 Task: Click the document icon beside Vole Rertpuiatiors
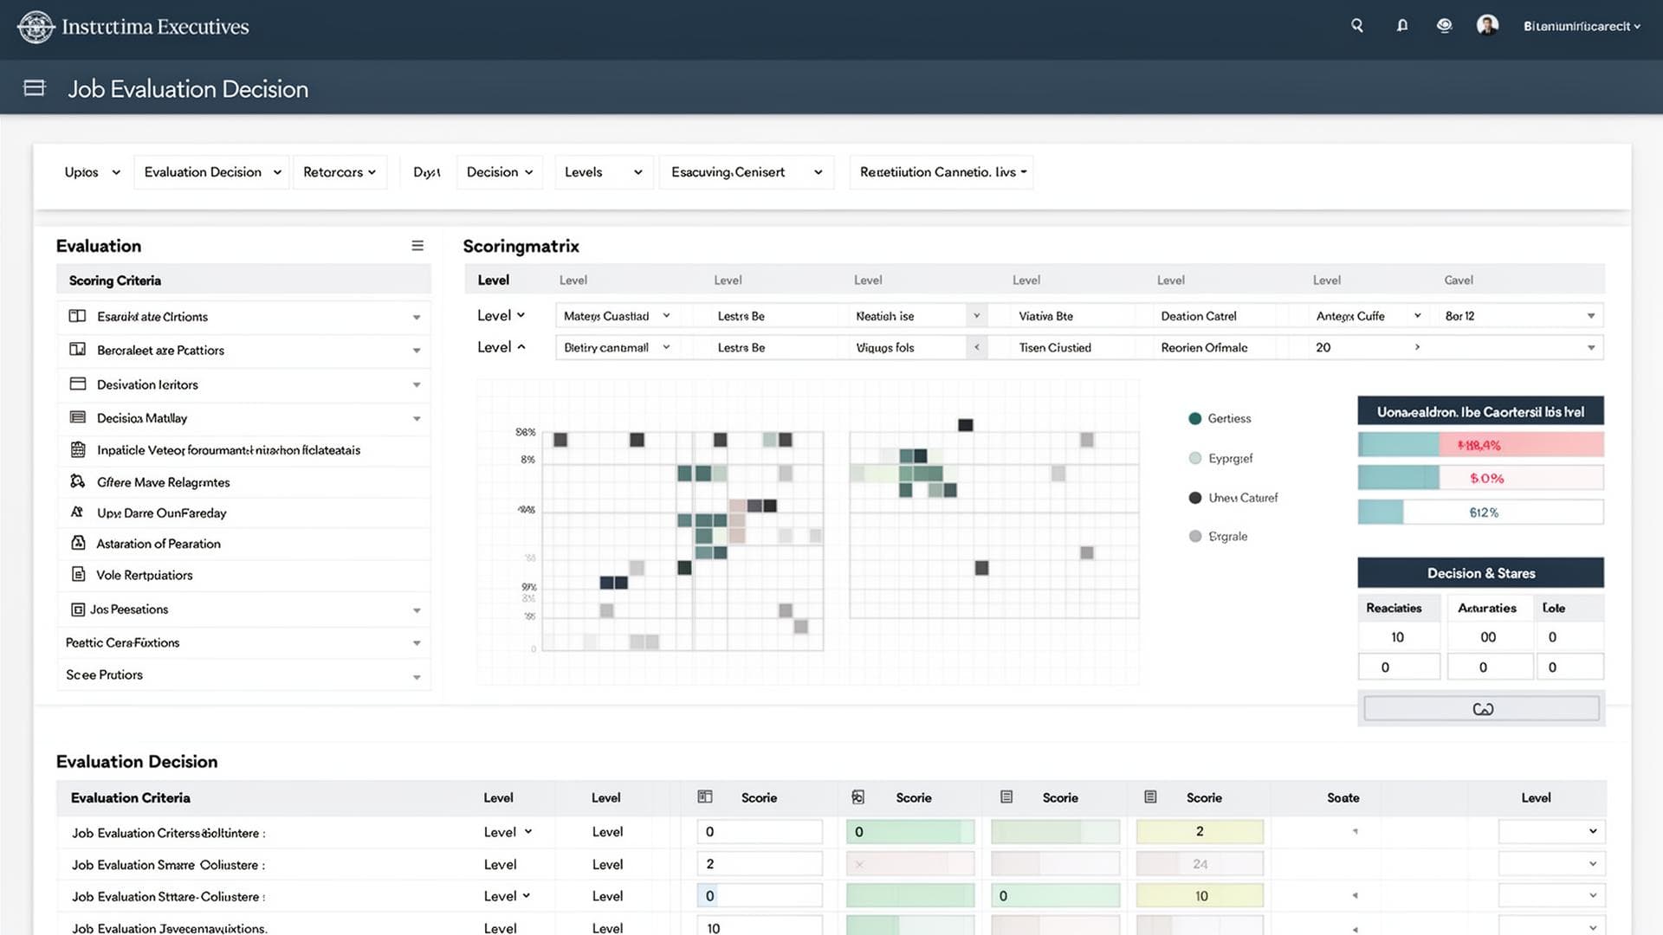(77, 574)
